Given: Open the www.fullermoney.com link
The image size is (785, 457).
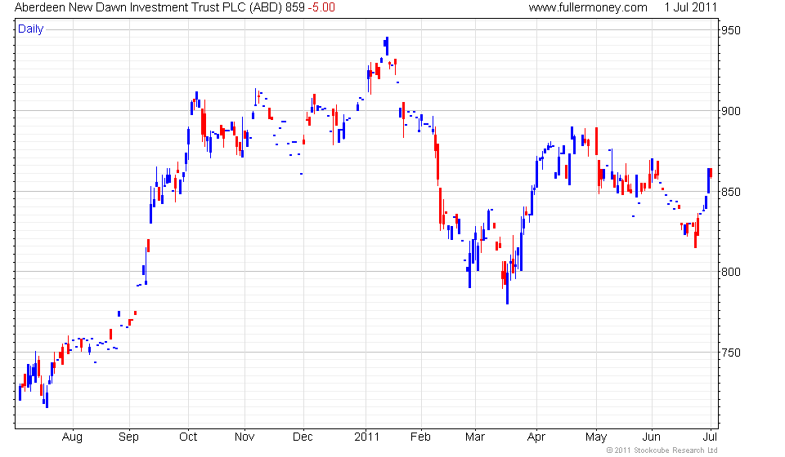Looking at the screenshot, I should coord(588,7).
